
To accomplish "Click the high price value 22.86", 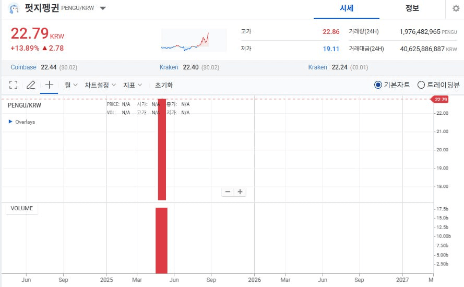I will click(331, 32).
